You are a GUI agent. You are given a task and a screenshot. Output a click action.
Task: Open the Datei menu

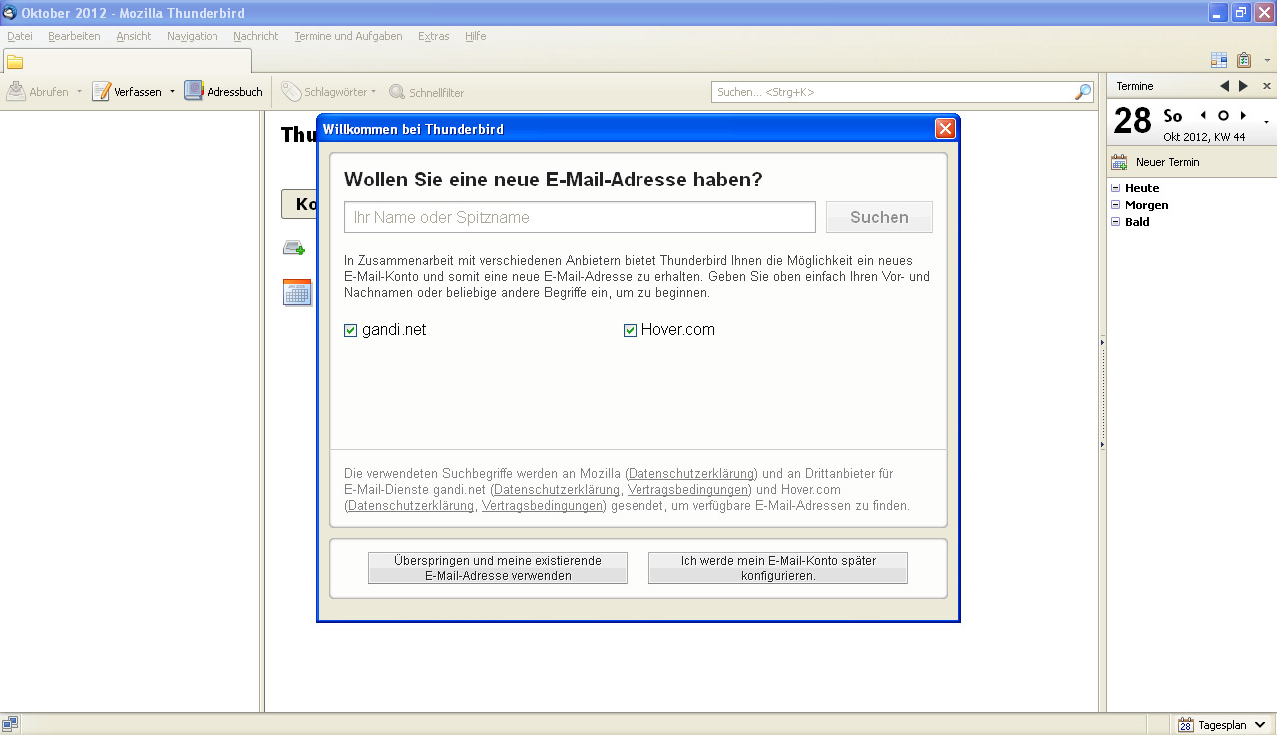20,36
